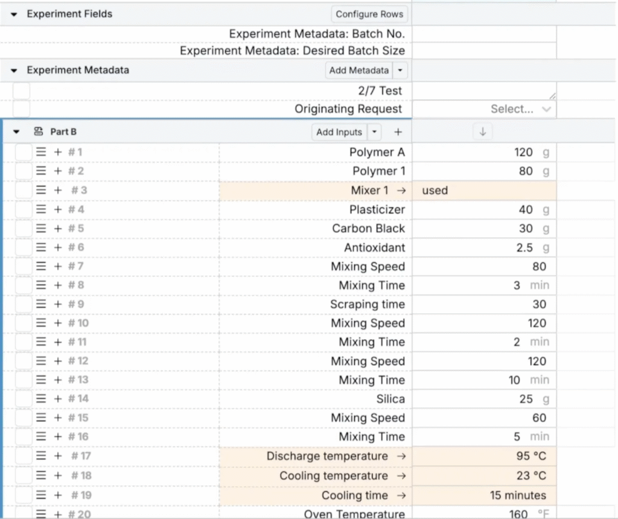Click the Configure Rows button
Screen dimensions: 618x519
[x=369, y=14]
